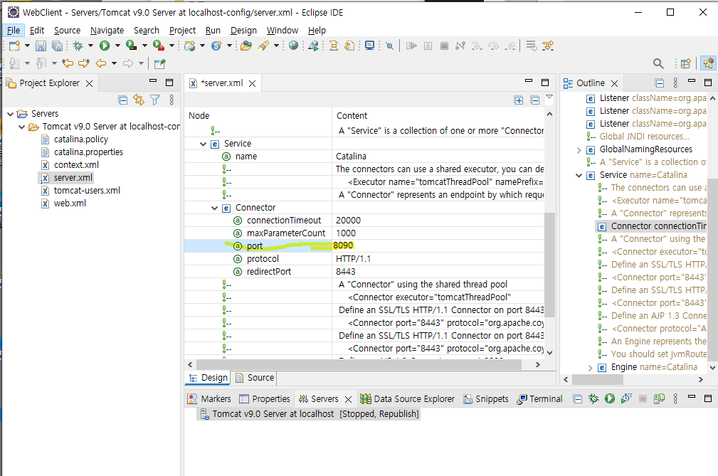Save the file with the floppy disk icon

[41, 46]
